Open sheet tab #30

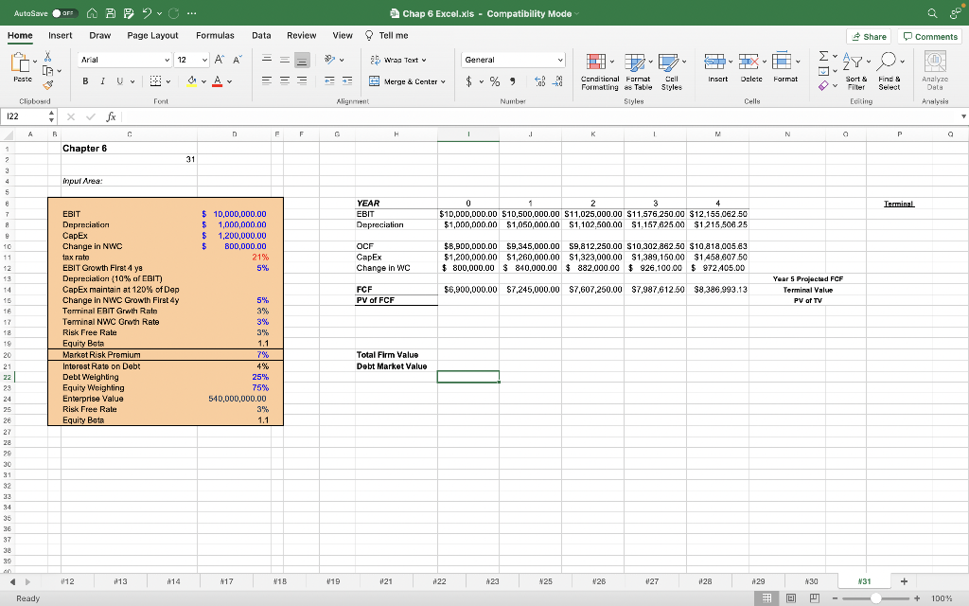point(811,581)
